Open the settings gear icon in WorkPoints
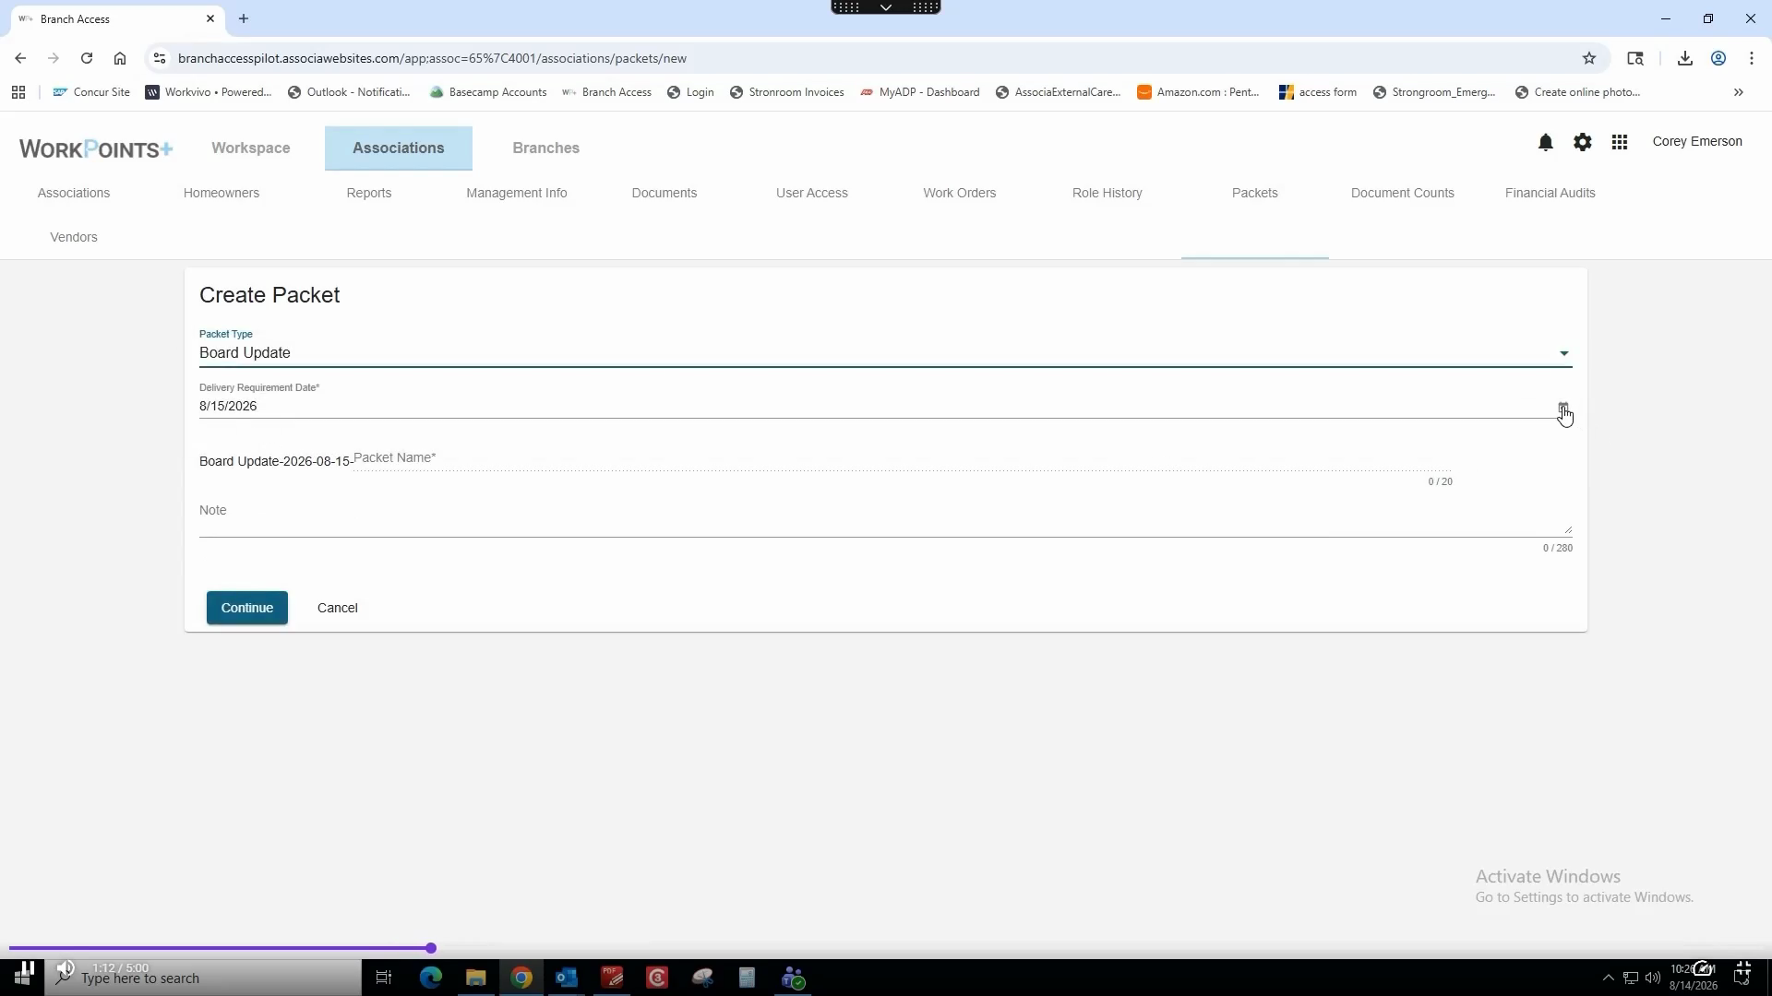 pos(1582,142)
